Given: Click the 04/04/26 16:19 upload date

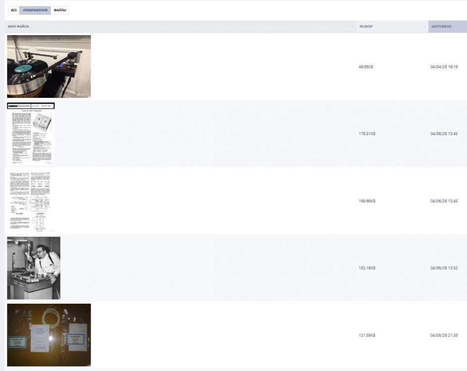Looking at the screenshot, I should pyautogui.click(x=444, y=67).
